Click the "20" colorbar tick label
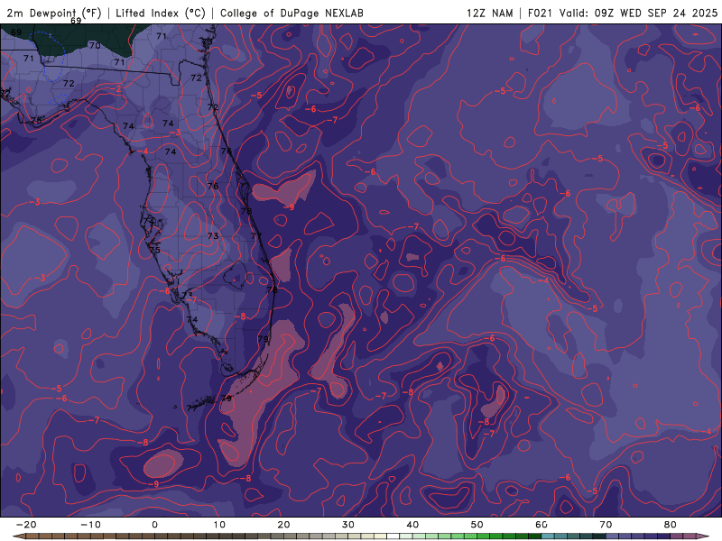 point(283,525)
